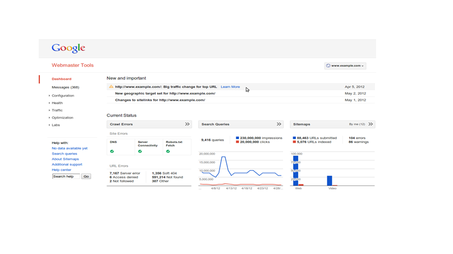
Task: Click the Go button
Action: pyautogui.click(x=86, y=177)
